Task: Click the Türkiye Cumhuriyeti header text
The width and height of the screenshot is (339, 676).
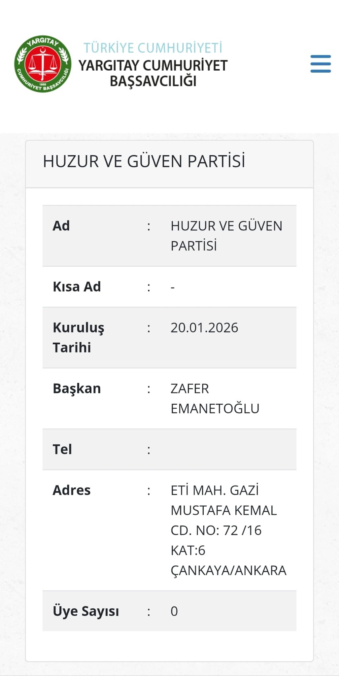Action: pos(153,48)
